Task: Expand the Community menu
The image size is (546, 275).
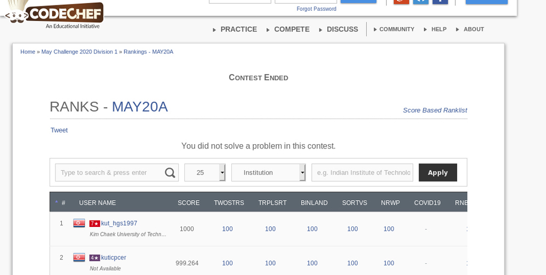Action: pyautogui.click(x=396, y=29)
